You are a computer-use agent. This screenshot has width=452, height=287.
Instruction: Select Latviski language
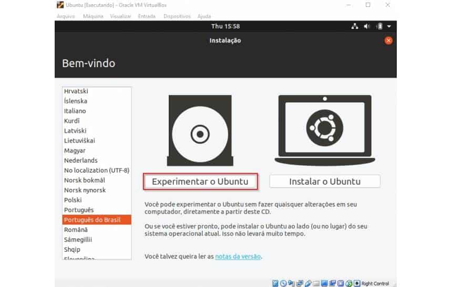coord(97,131)
